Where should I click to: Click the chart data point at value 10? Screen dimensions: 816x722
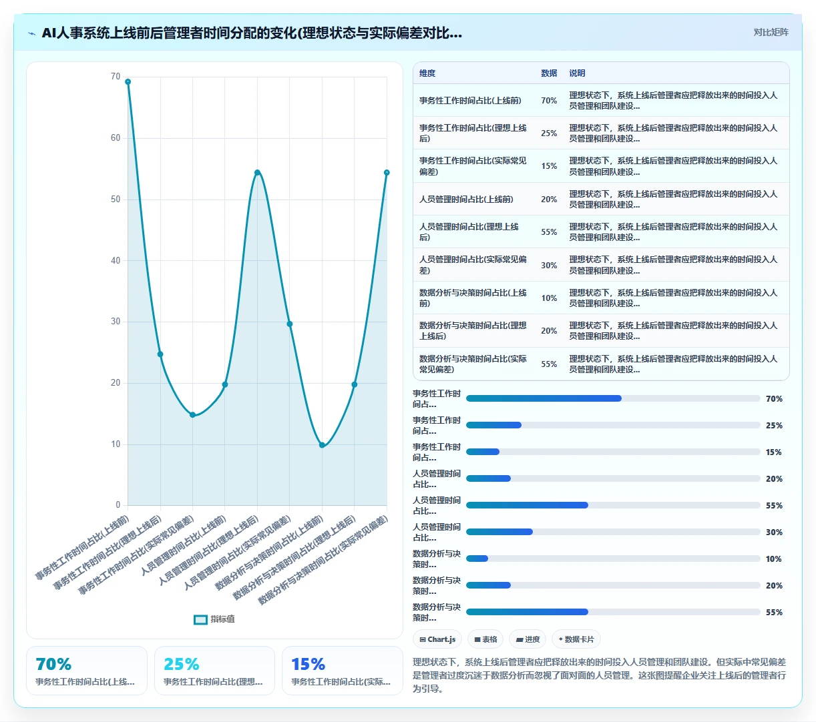point(322,445)
